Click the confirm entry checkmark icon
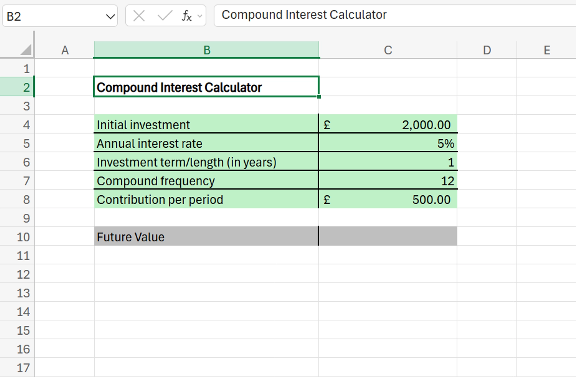This screenshot has height=377, width=576. point(165,16)
